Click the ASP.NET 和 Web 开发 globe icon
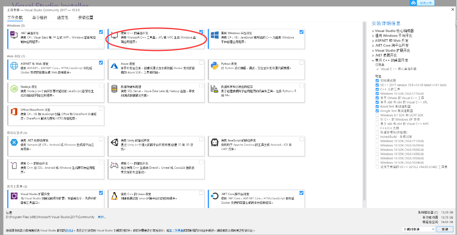The image size is (457, 235). [x=14, y=66]
